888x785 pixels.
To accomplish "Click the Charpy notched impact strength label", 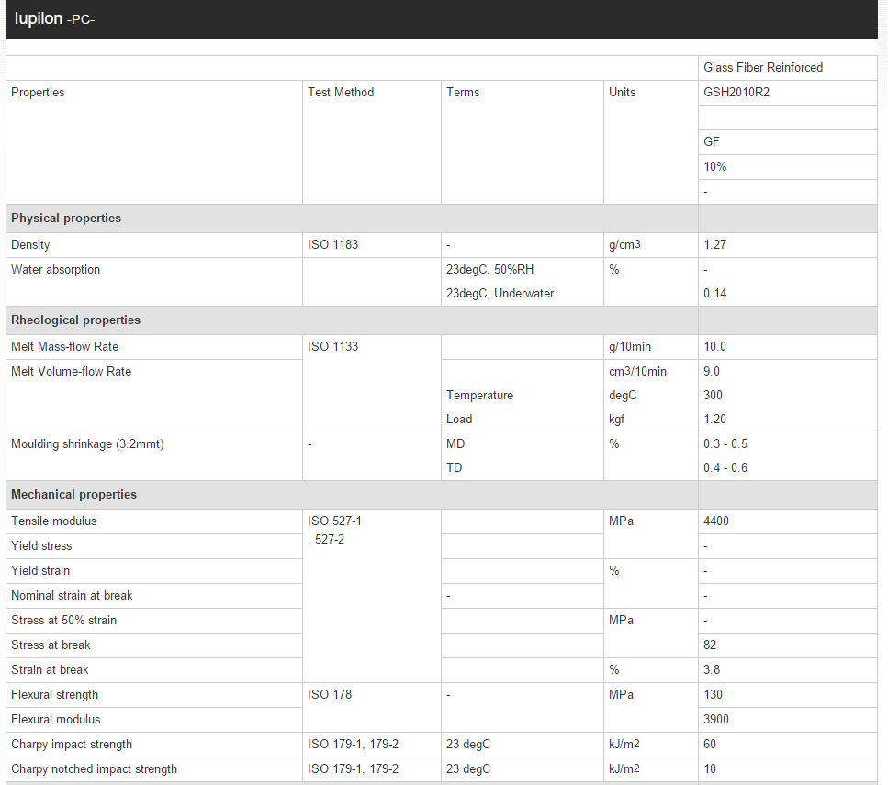I will [94, 769].
